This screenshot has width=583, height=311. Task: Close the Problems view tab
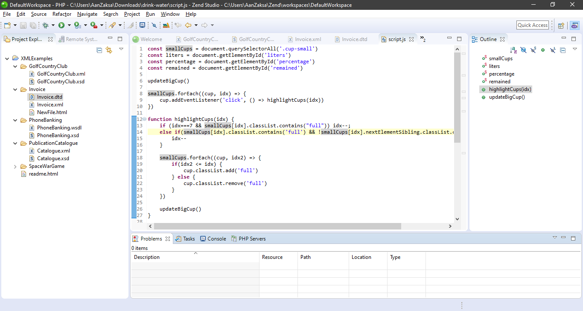point(168,239)
